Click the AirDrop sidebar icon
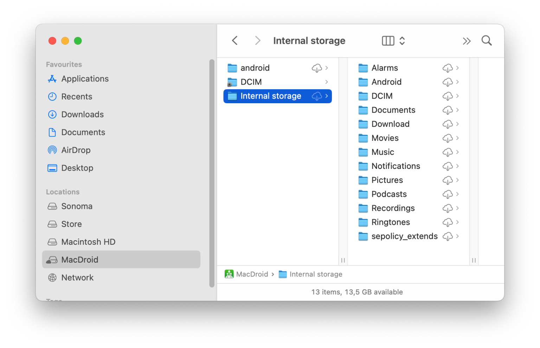 pos(52,150)
